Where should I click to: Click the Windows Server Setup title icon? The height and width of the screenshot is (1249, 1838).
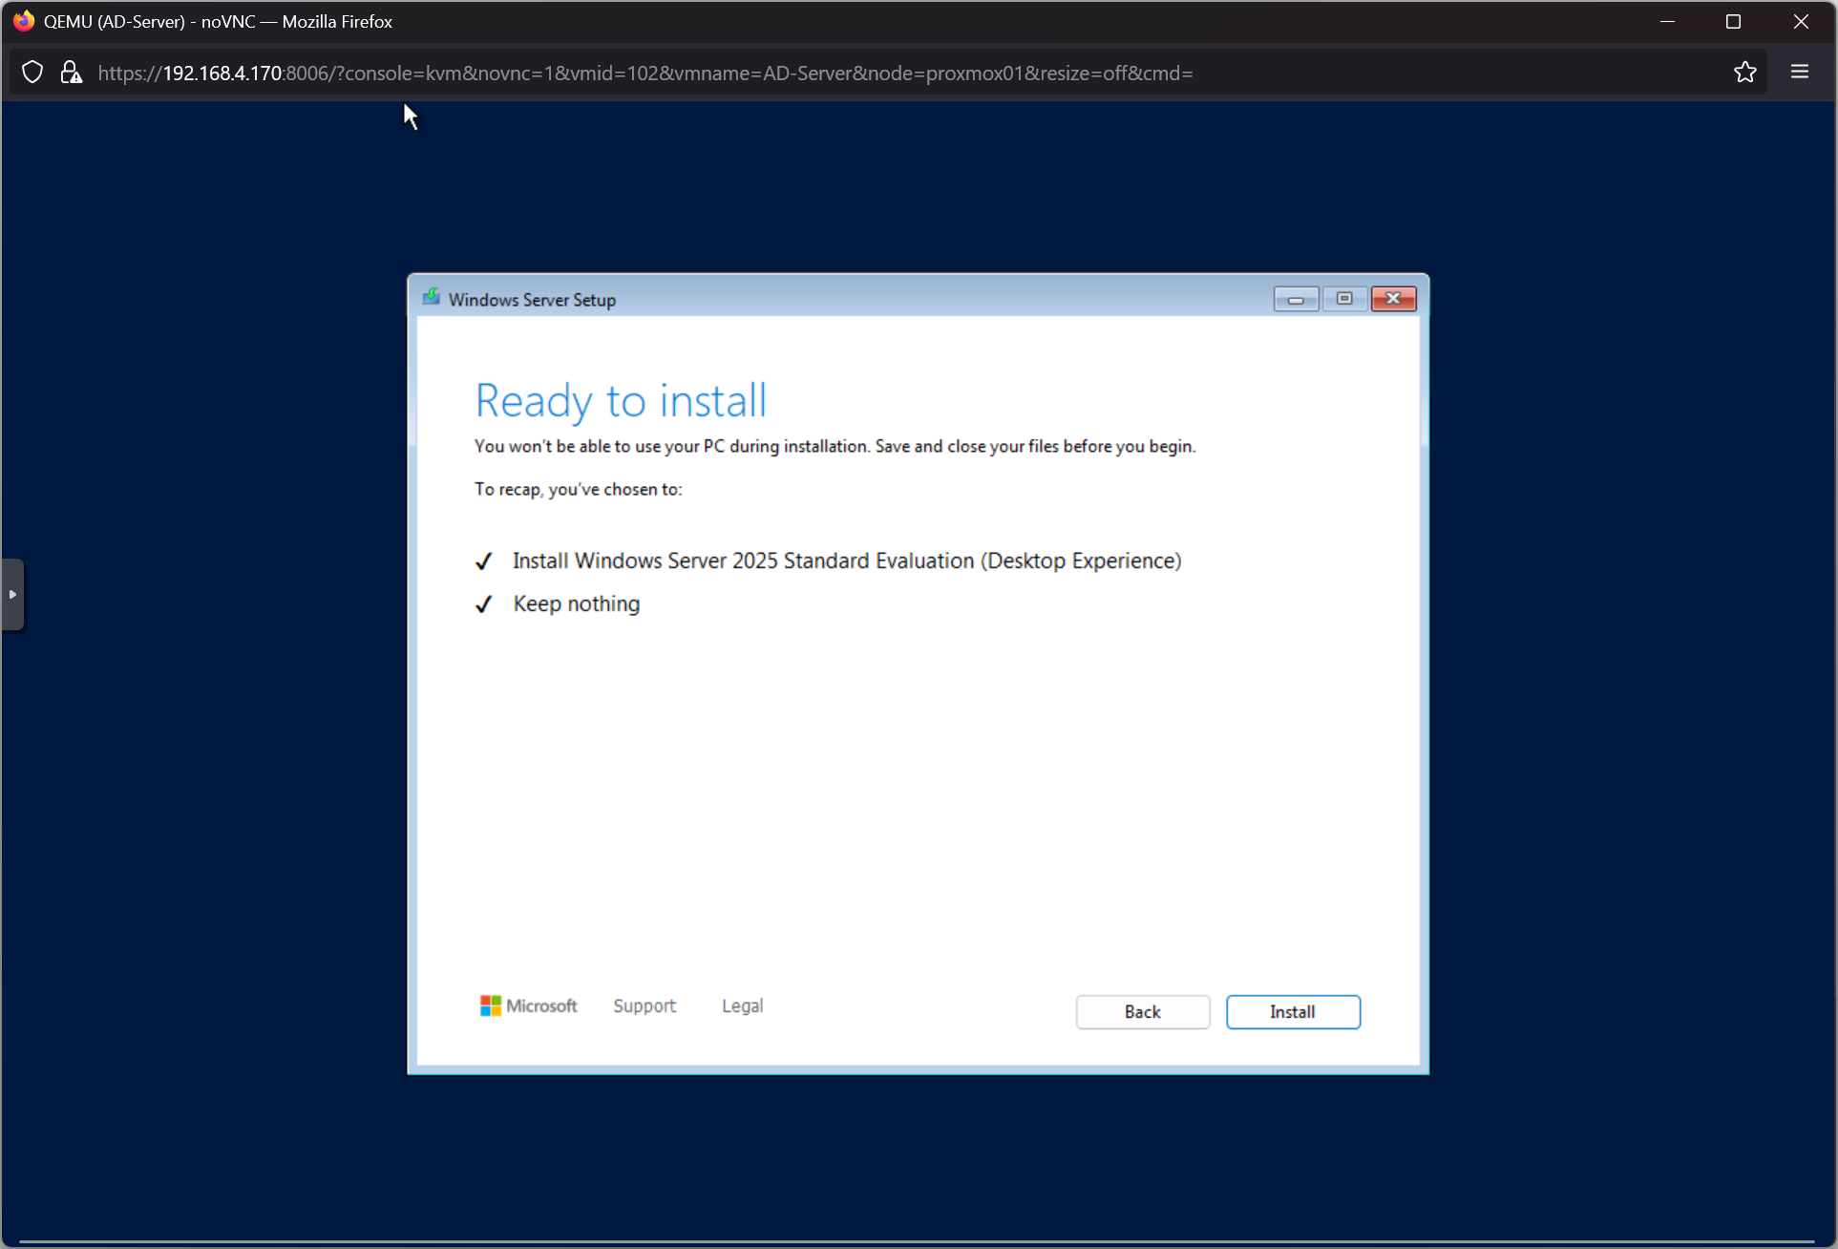432,298
